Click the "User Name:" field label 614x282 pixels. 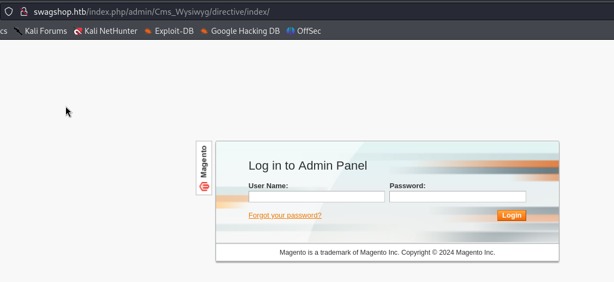pos(268,186)
